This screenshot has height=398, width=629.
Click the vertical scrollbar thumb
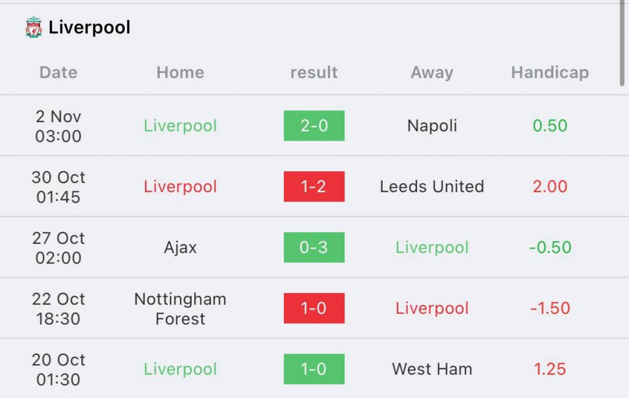point(622,42)
